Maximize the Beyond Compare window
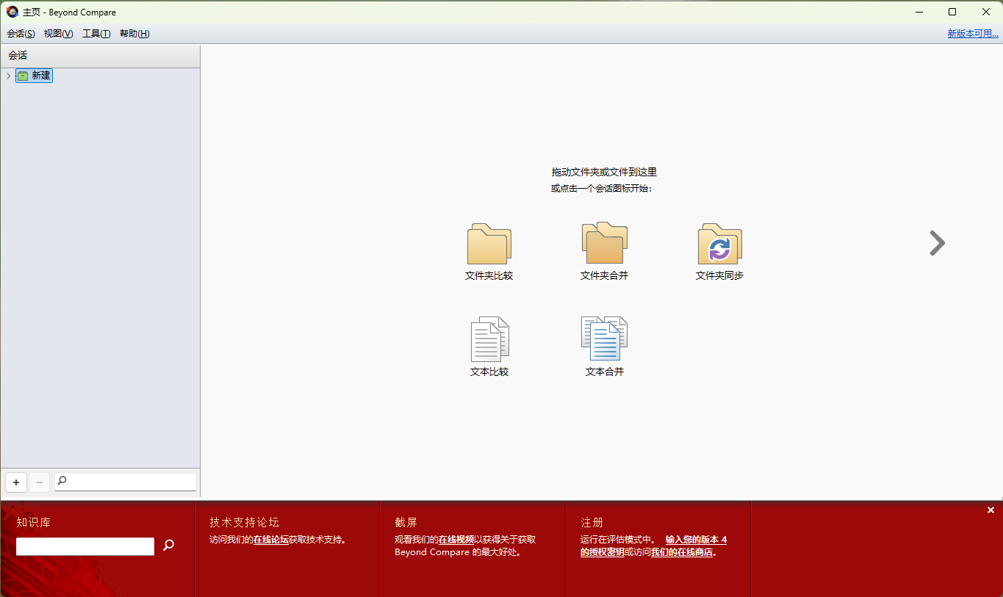1003x597 pixels. pyautogui.click(x=952, y=12)
